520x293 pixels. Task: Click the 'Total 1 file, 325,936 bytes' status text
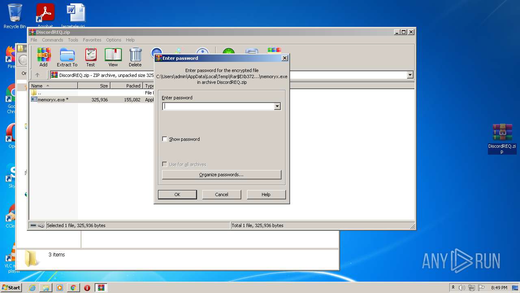pos(258,225)
